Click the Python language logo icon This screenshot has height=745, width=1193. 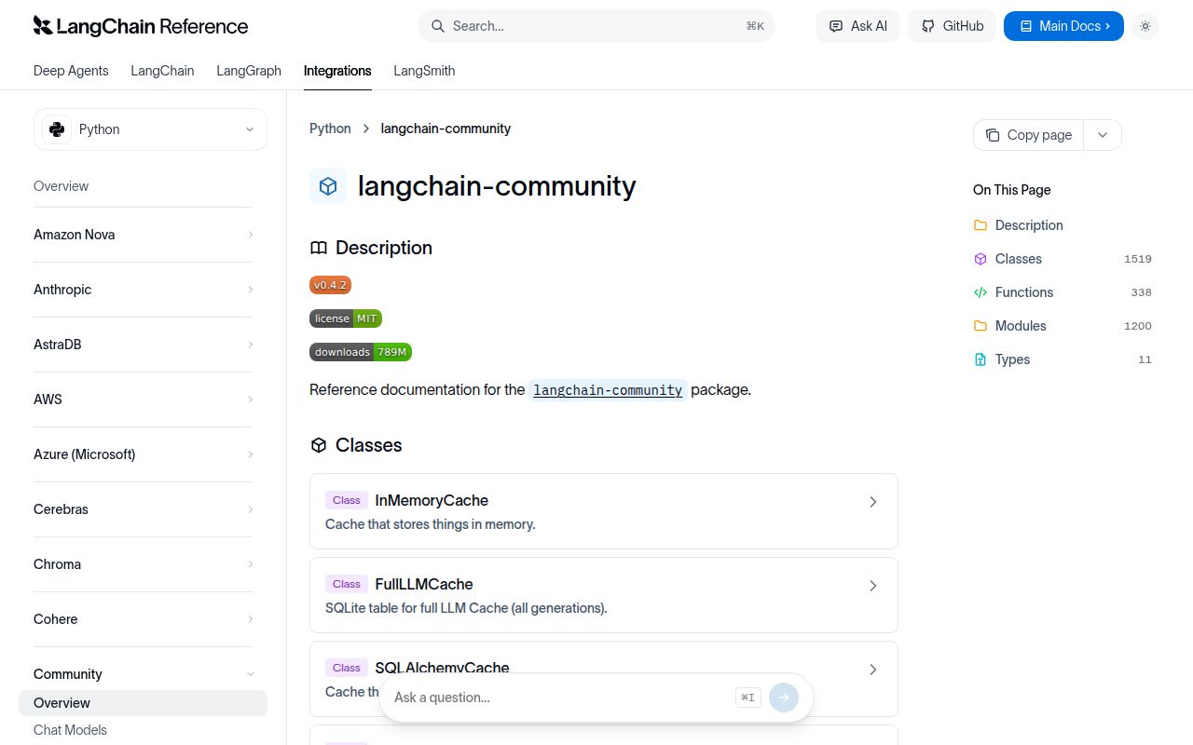tap(57, 129)
